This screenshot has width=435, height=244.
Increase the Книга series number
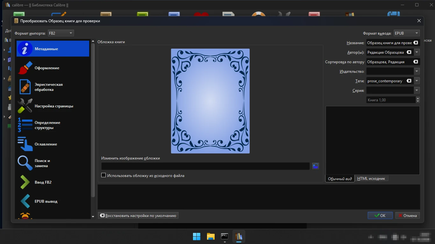tap(418, 98)
